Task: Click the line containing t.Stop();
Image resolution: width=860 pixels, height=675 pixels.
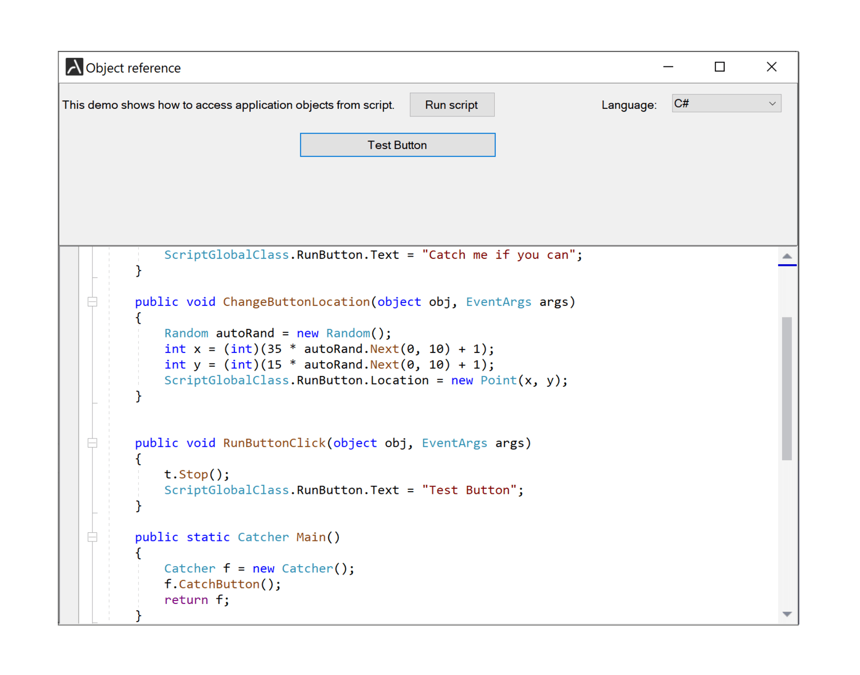Action: (x=197, y=474)
